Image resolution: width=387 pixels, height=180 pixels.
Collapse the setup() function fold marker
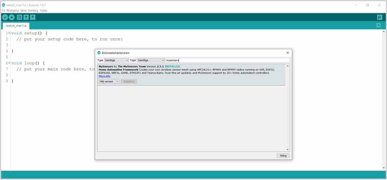point(9,33)
